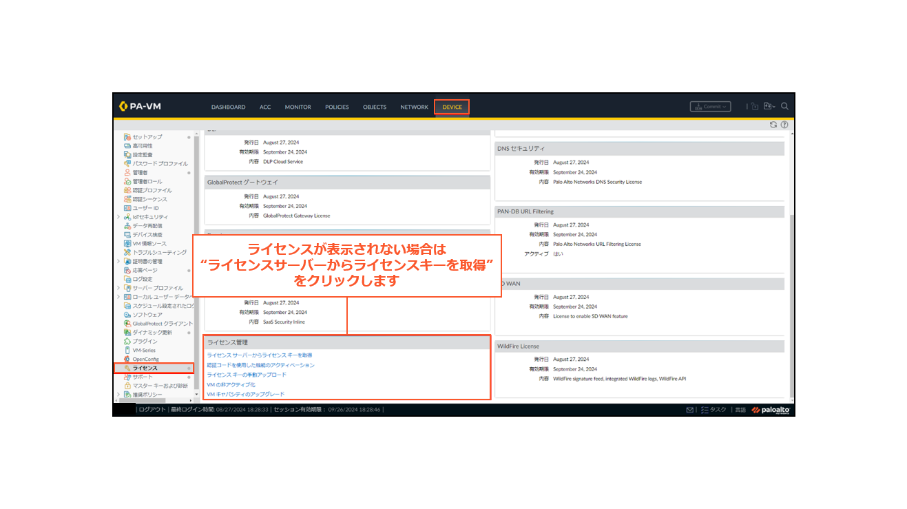This screenshot has height=509, width=907.
Task: Switch to the DASHBOARD tab
Action: (228, 107)
